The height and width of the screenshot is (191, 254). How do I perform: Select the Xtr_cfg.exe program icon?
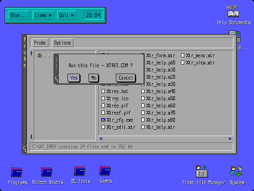coord(103,120)
